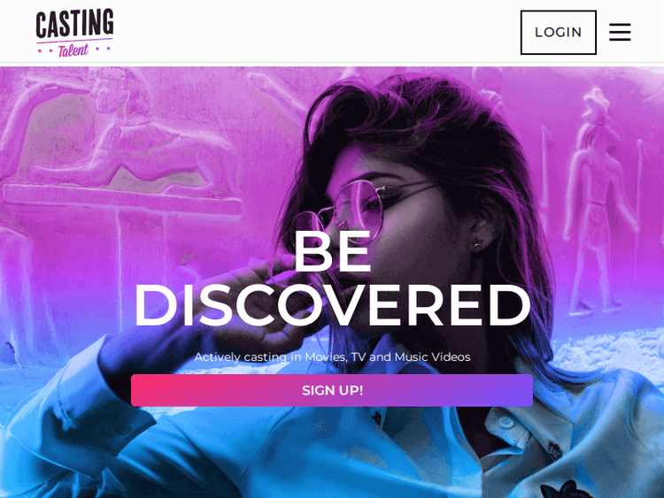This screenshot has width=664, height=498.
Task: Click the LOGIN button
Action: coord(558,33)
